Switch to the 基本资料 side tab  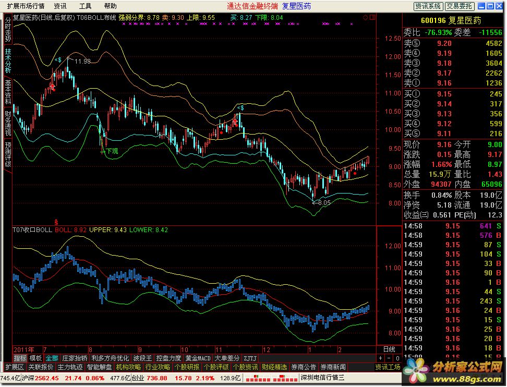tap(8, 92)
